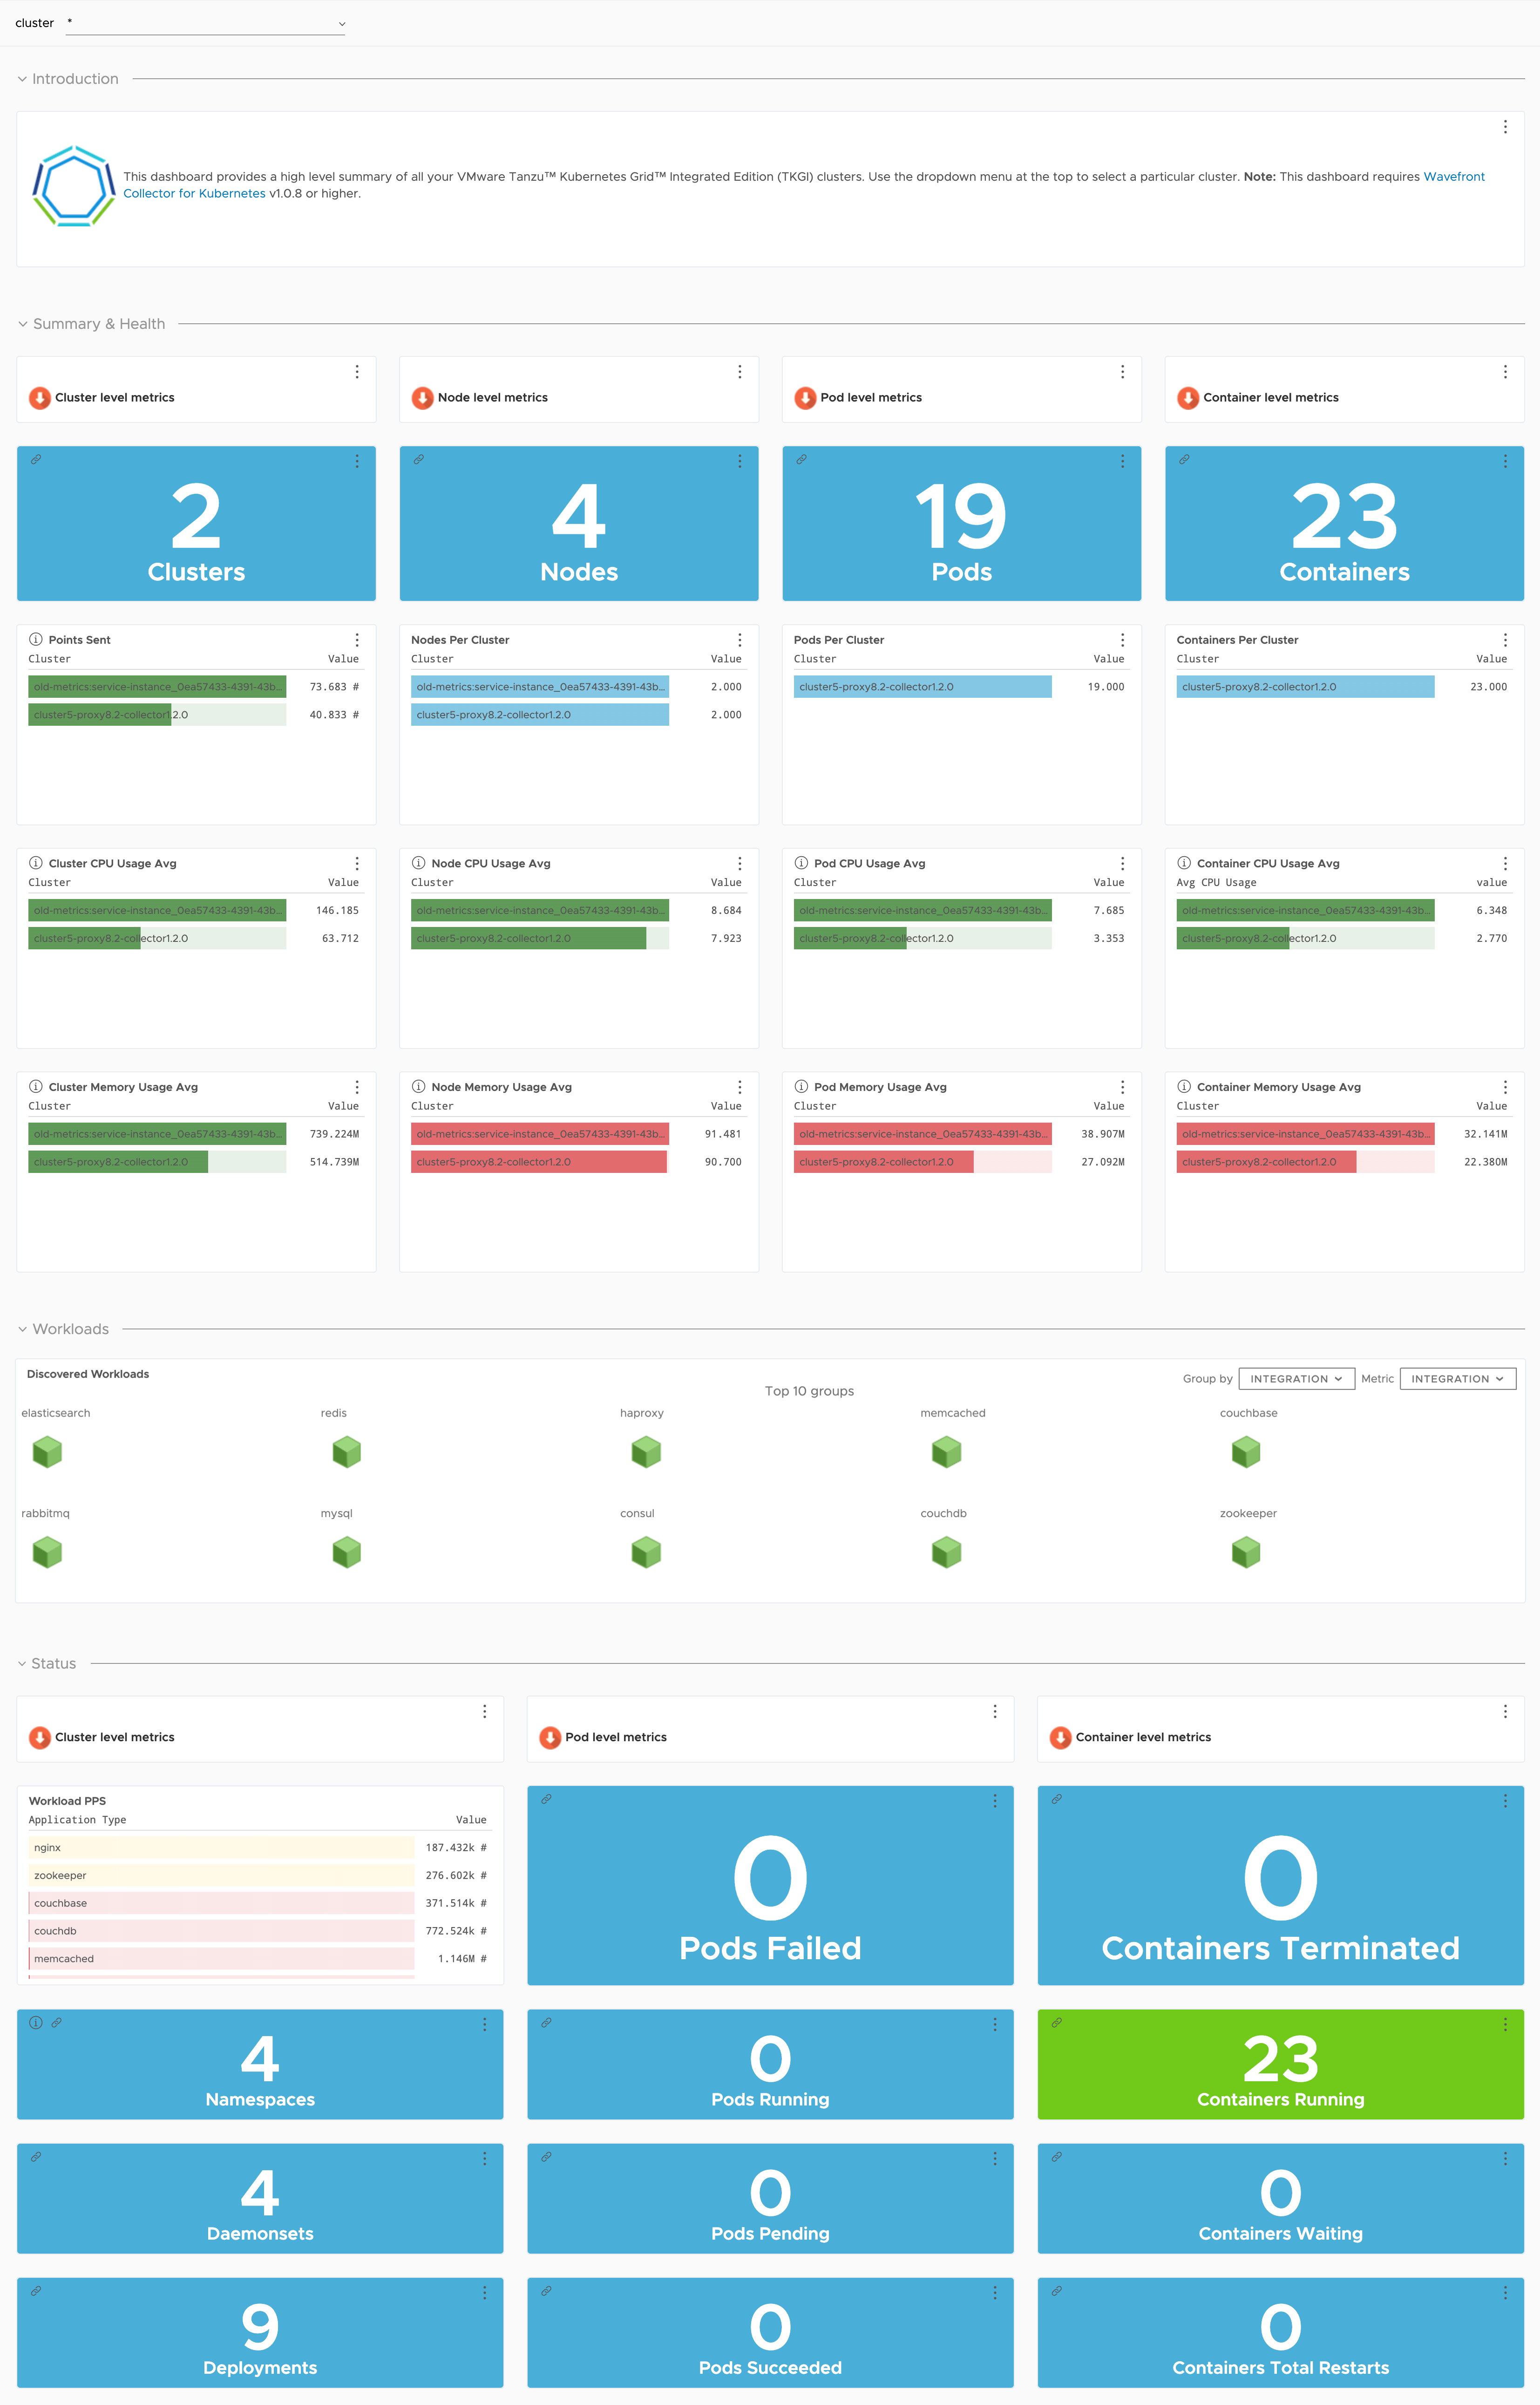Click link icon on Pods Failed tile
This screenshot has width=1540, height=2405.
(x=546, y=1799)
